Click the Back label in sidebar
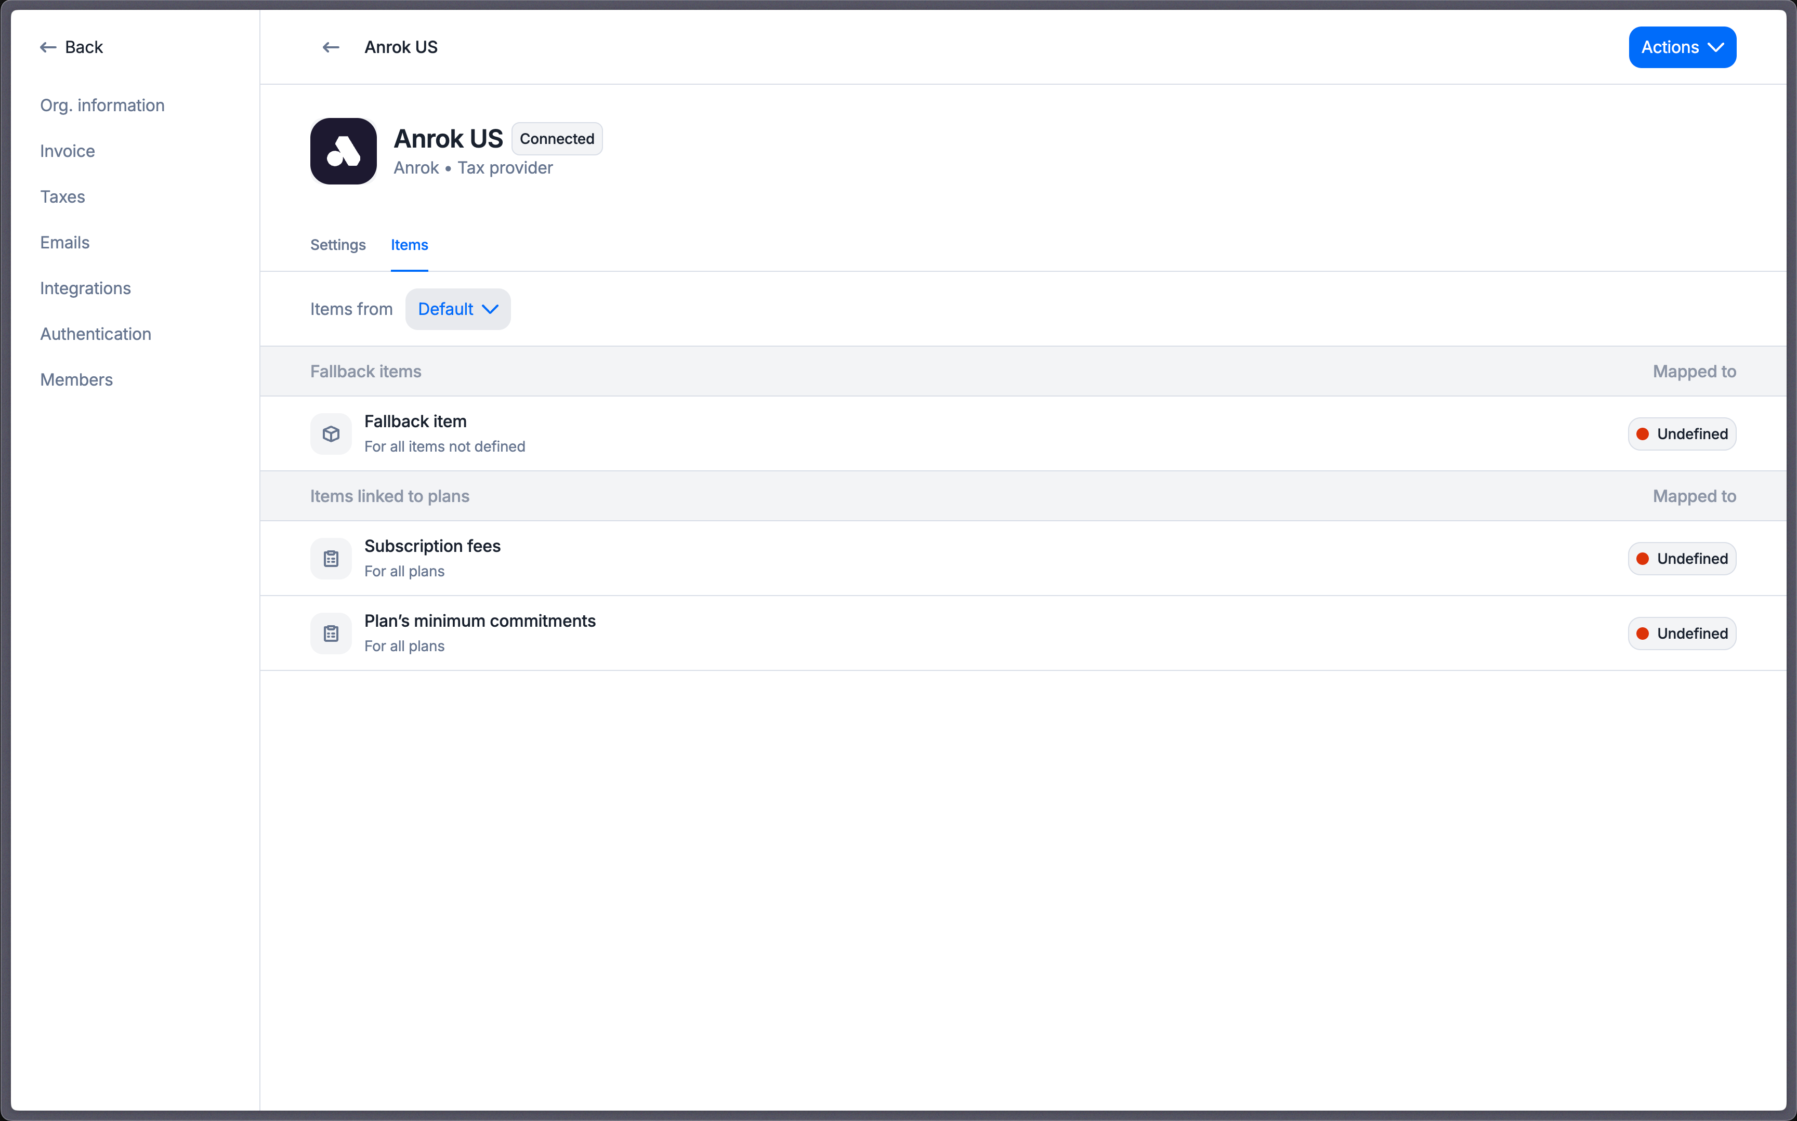This screenshot has width=1797, height=1121. [84, 47]
